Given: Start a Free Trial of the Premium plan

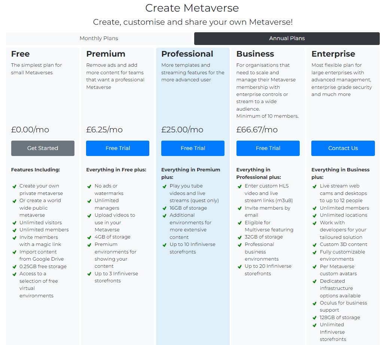Looking at the screenshot, I should (117, 148).
